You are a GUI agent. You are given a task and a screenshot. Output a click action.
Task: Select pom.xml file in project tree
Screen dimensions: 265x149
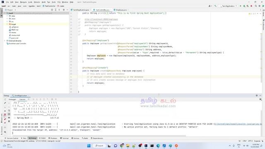14,38
